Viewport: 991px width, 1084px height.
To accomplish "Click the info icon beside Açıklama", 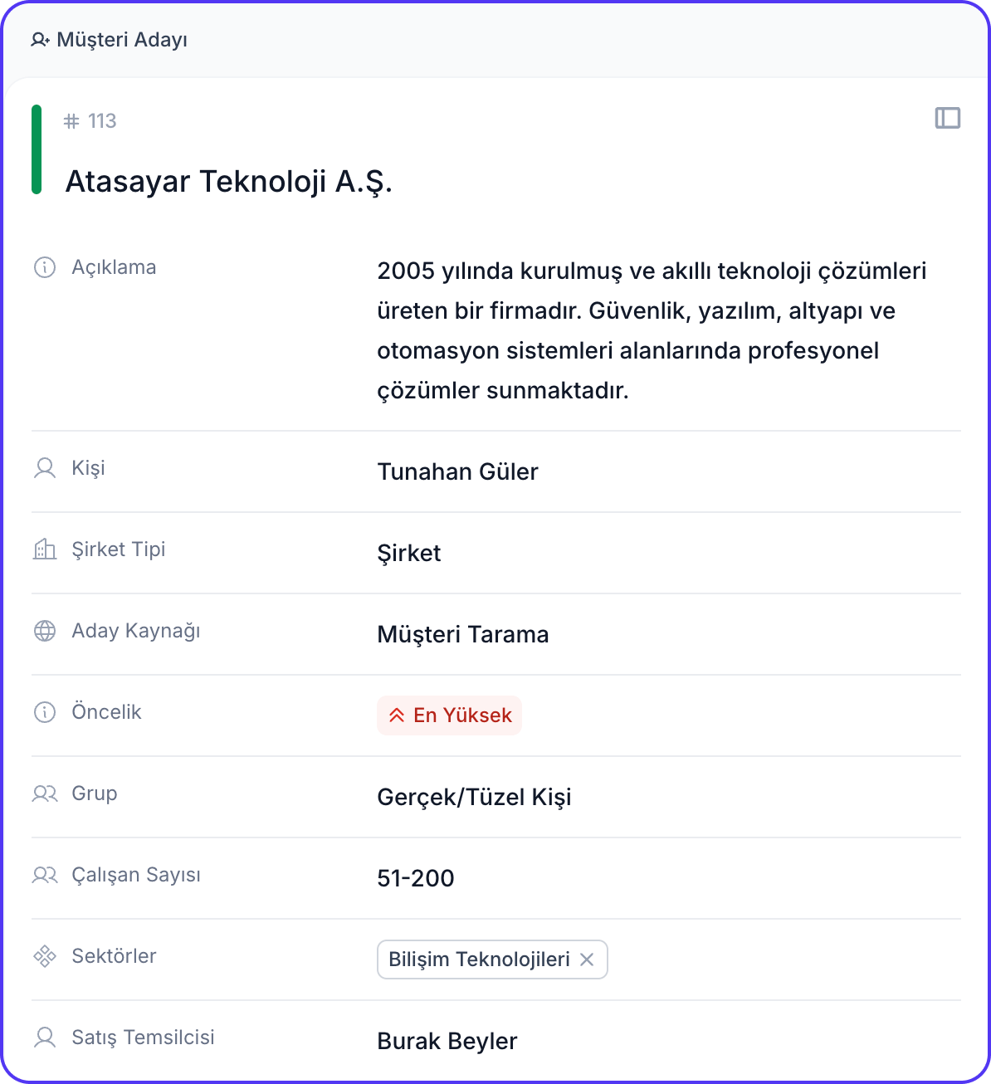I will click(x=45, y=267).
